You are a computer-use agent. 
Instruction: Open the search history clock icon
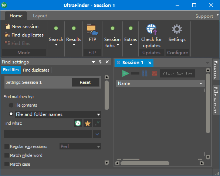pos(78,123)
